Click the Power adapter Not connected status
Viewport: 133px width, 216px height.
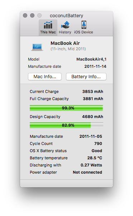coord(87,172)
